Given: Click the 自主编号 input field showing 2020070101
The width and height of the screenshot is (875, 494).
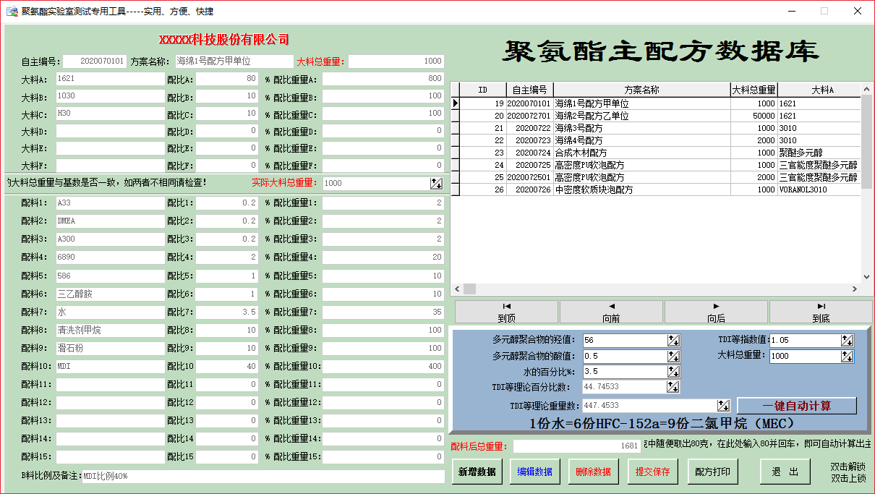Looking at the screenshot, I should 95,61.
